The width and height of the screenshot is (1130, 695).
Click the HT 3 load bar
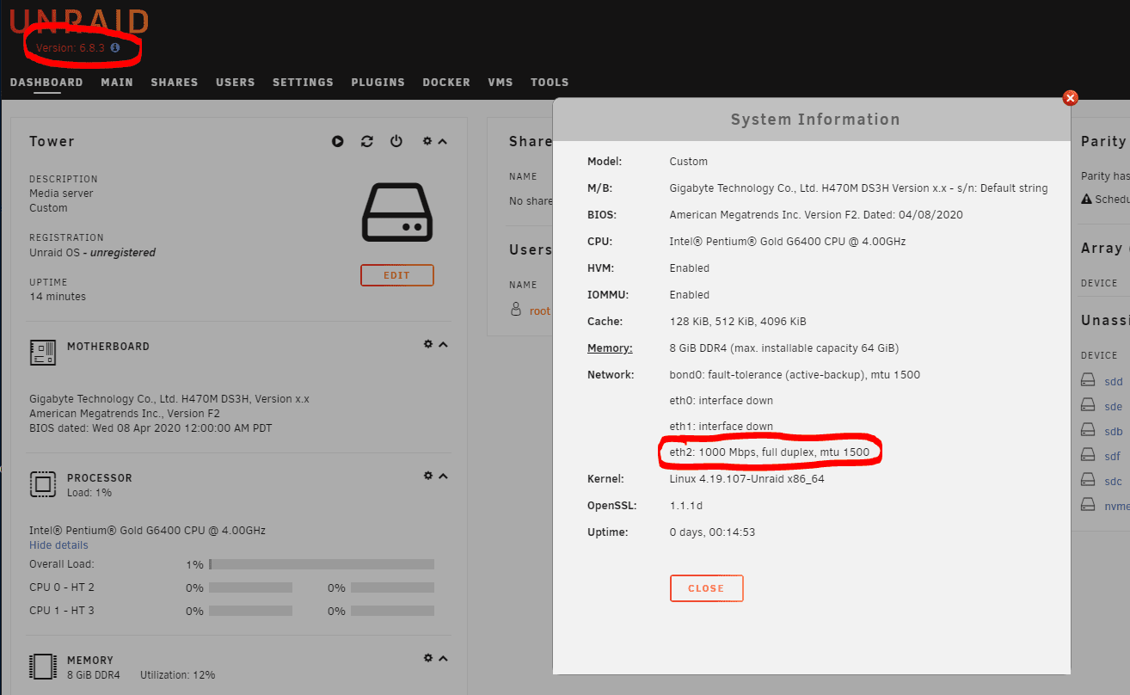pos(392,611)
